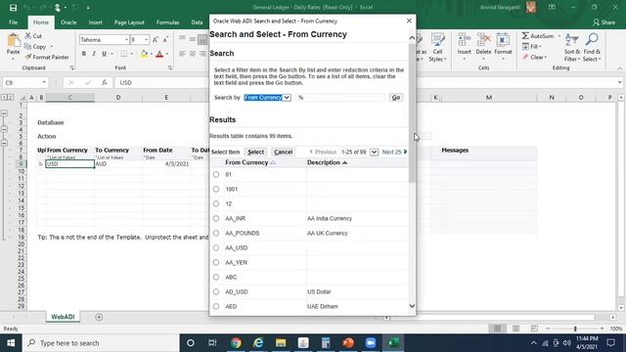Toggle Underline formatting
Viewport: 626px width, 352px height.
[104, 54]
